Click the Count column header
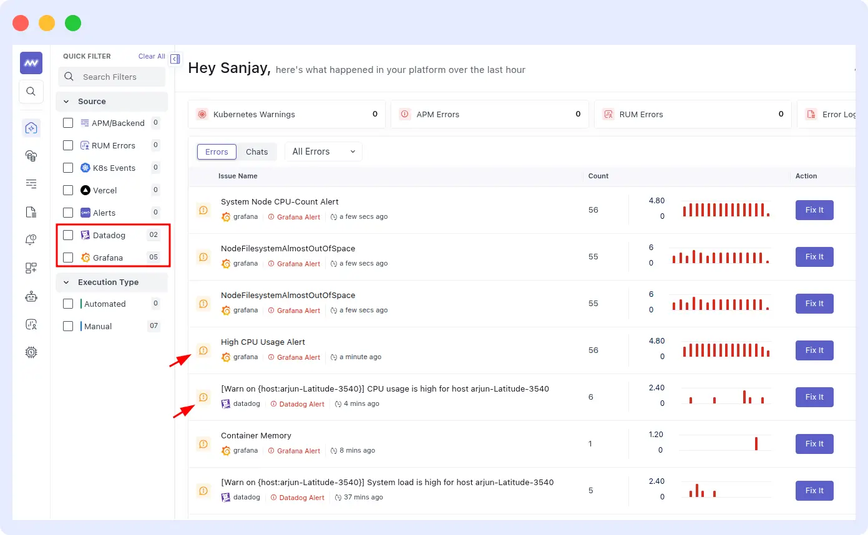This screenshot has height=535, width=868. [x=598, y=176]
